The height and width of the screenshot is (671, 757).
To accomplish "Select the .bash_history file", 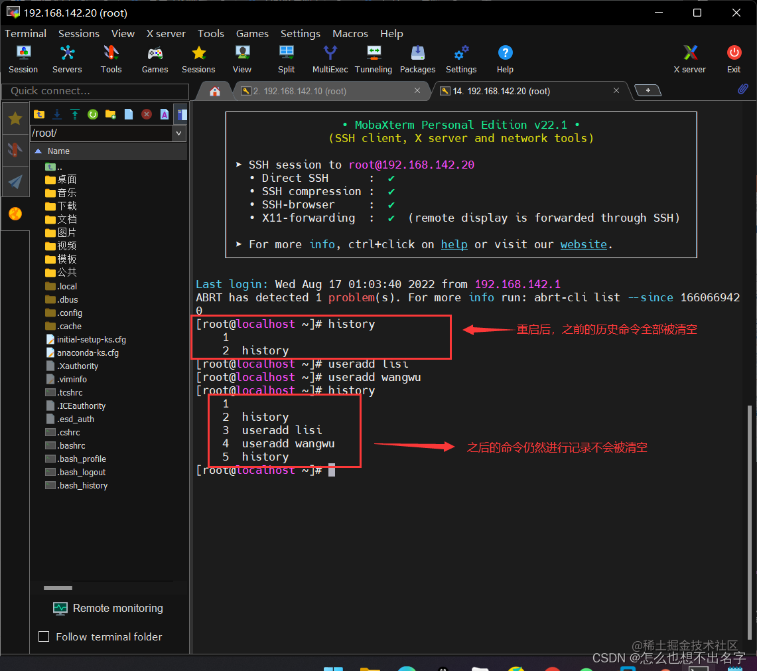I will 82,485.
